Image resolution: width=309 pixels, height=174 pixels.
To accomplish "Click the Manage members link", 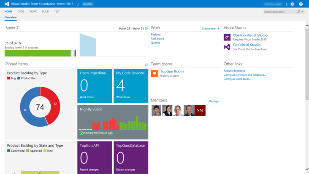I will click(x=214, y=101).
